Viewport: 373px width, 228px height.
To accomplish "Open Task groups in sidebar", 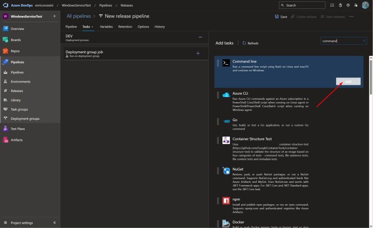I will [19, 110].
